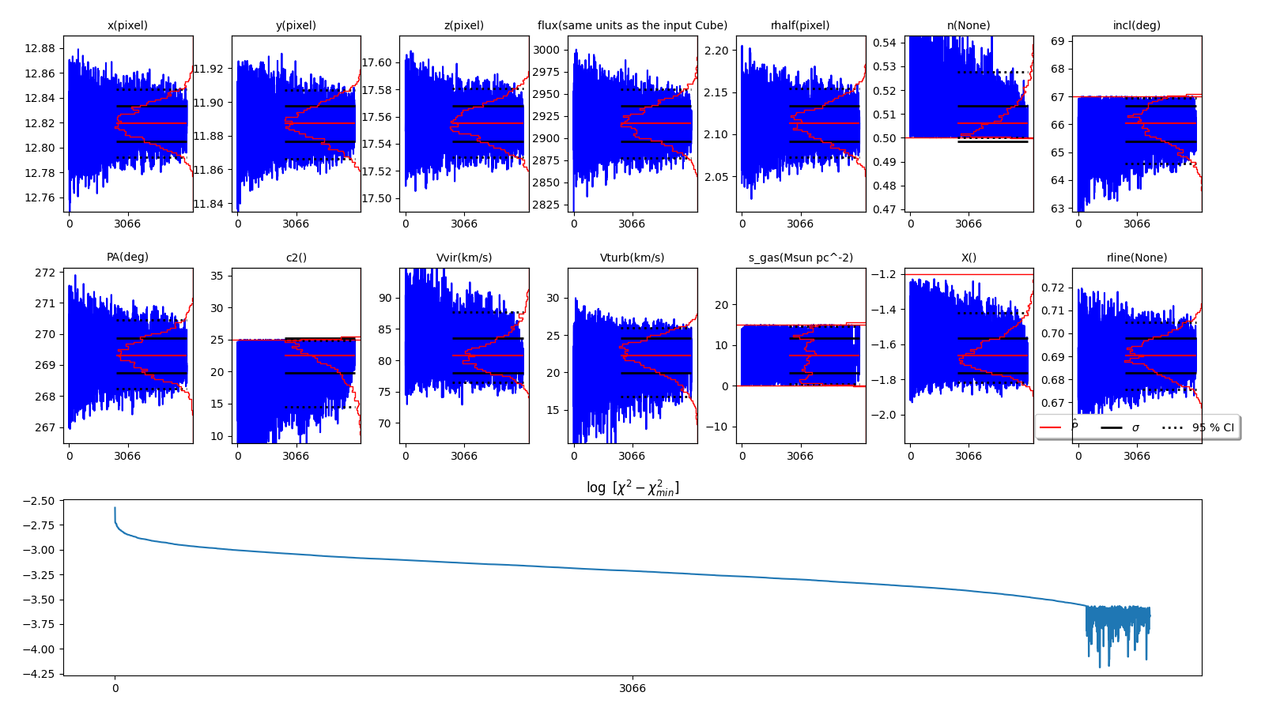Select the incl(deg) trace plot
This screenshot has width=1265, height=711.
(x=1136, y=123)
